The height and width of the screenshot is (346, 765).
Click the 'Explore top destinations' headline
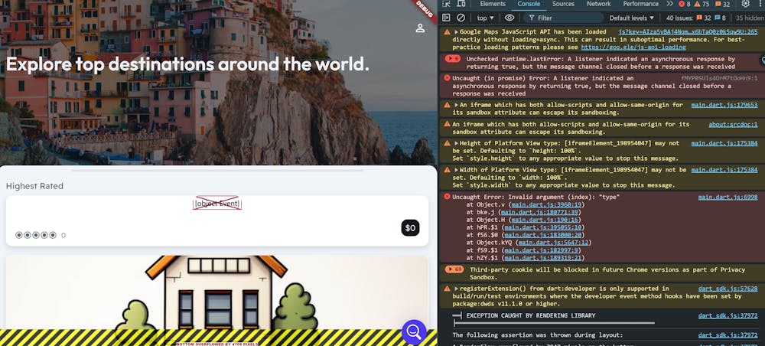pos(187,64)
